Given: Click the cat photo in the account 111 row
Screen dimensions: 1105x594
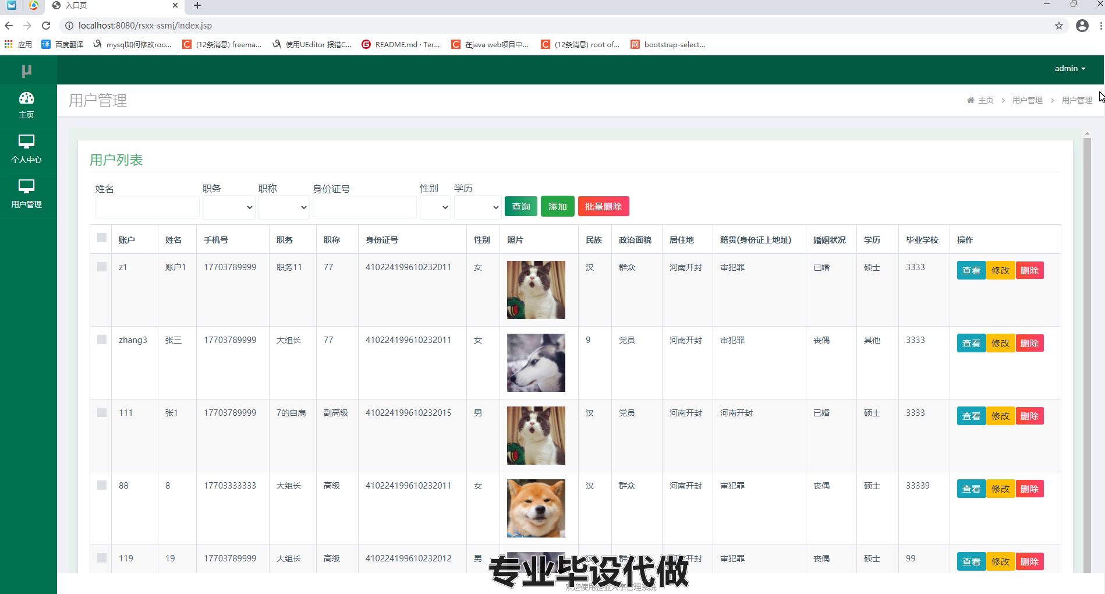Looking at the screenshot, I should click(x=536, y=436).
